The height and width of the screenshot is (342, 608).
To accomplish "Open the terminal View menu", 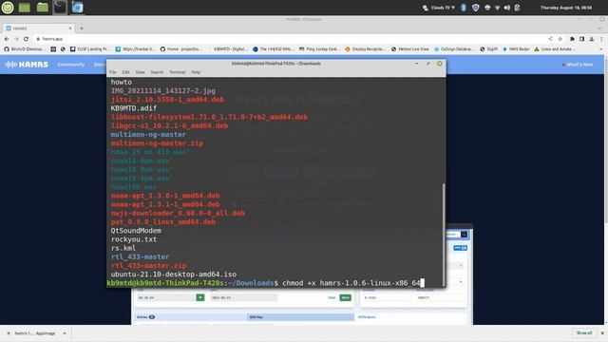I will coord(140,72).
